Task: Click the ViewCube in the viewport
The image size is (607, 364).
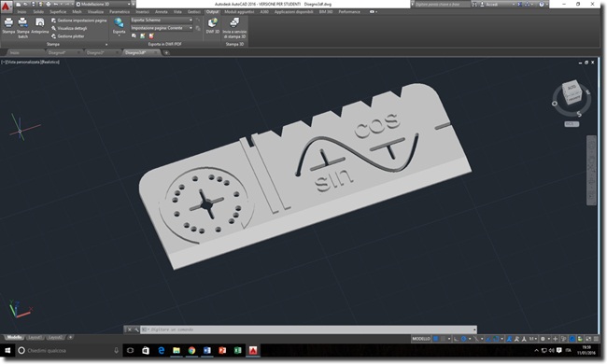Action: click(572, 92)
